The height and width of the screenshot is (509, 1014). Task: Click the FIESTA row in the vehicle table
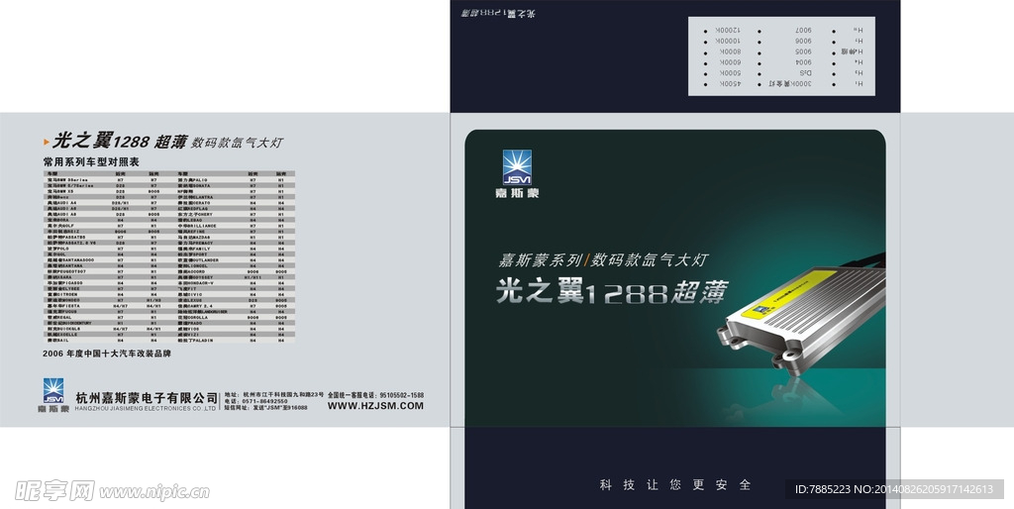pos(107,306)
